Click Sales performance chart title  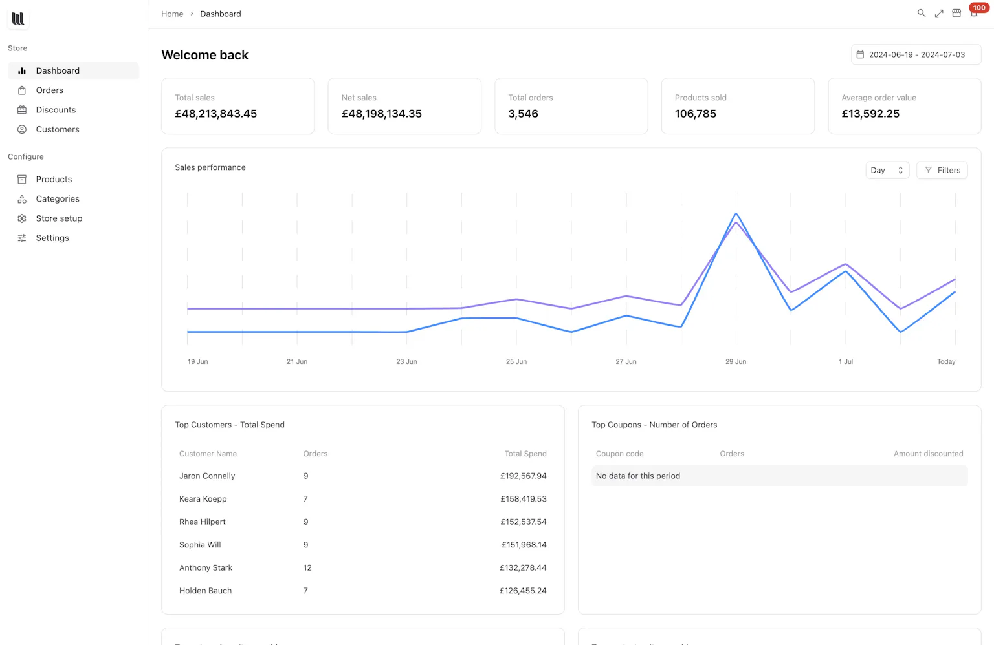(210, 167)
